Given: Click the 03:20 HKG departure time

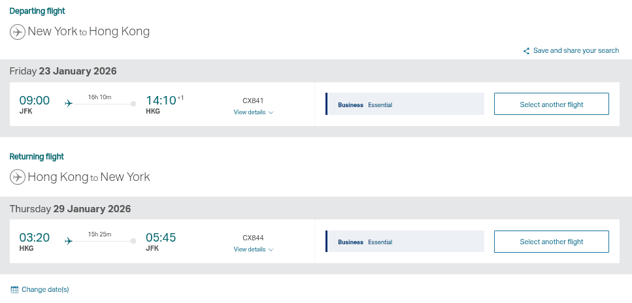Looking at the screenshot, I should tap(34, 238).
